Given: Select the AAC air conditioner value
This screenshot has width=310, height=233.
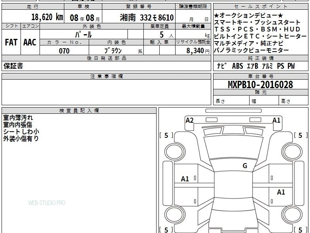Looking at the screenshot, I should click(30, 42).
